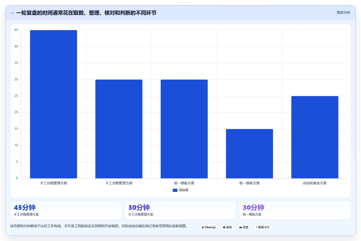Click the purple 30分钟 card captioned 统一模板方案

pyautogui.click(x=295, y=210)
